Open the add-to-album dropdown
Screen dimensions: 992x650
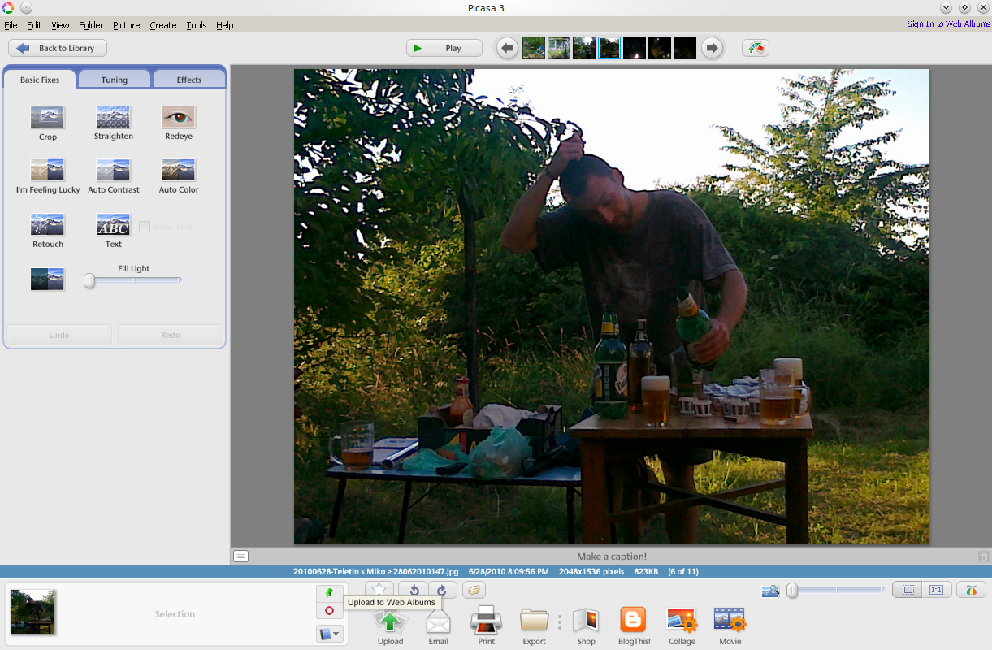(329, 634)
